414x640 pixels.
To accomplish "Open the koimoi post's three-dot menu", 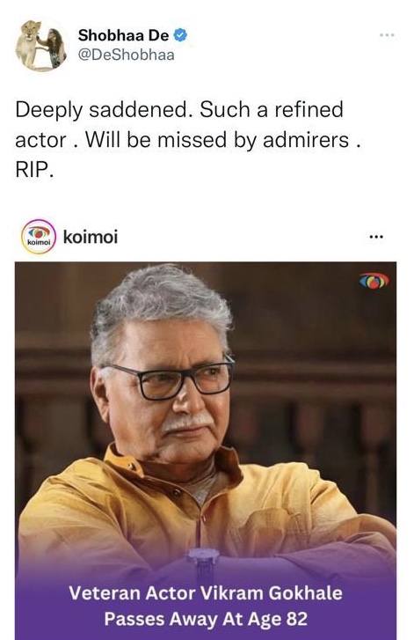I will pyautogui.click(x=376, y=237).
